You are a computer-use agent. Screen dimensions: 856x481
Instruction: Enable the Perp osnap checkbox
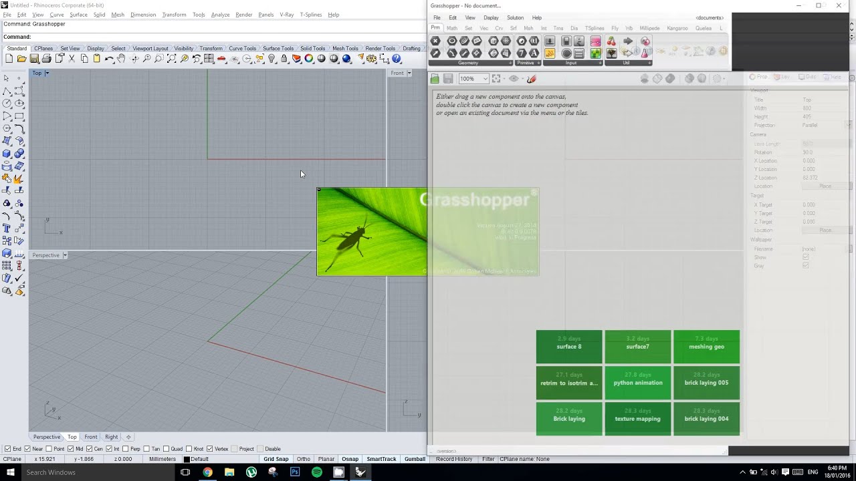tap(126, 449)
